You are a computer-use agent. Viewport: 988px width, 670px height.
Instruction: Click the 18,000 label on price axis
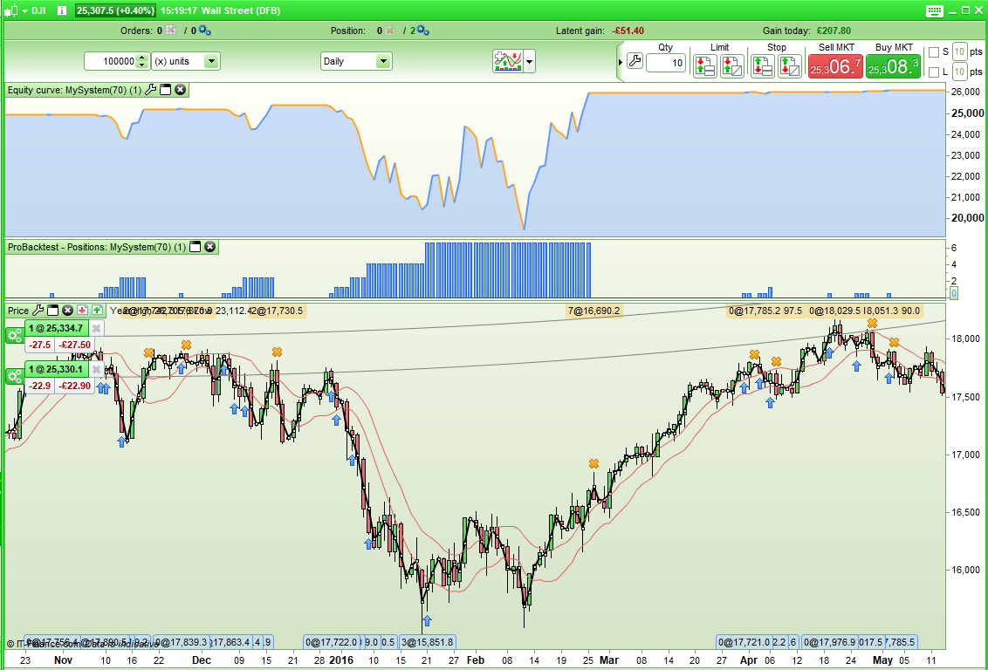(966, 338)
